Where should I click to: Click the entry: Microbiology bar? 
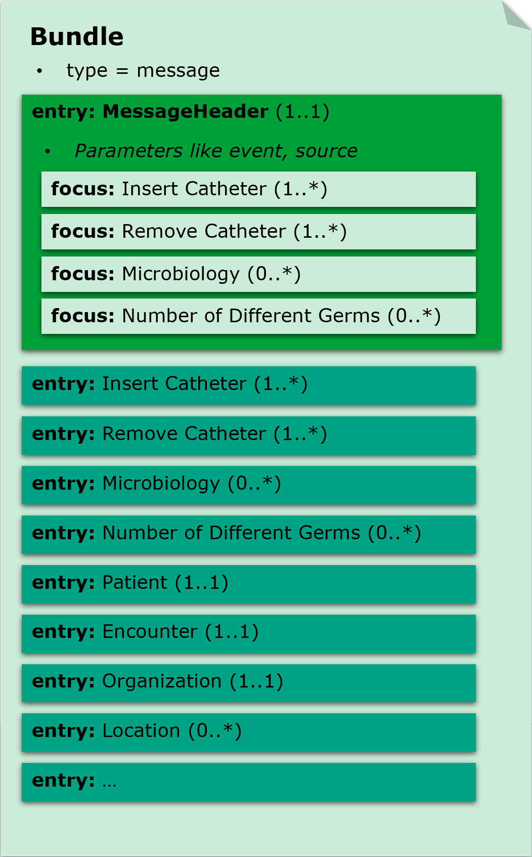(248, 484)
